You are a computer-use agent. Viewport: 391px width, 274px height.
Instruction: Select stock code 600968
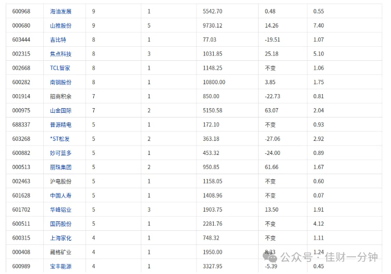pyautogui.click(x=21, y=11)
